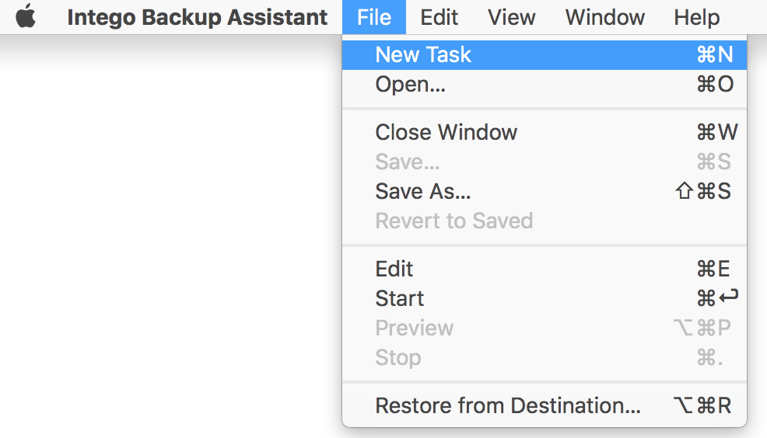This screenshot has height=438, width=767.
Task: Choose the Edit item with the ⌘E shortcut
Action: pos(545,269)
